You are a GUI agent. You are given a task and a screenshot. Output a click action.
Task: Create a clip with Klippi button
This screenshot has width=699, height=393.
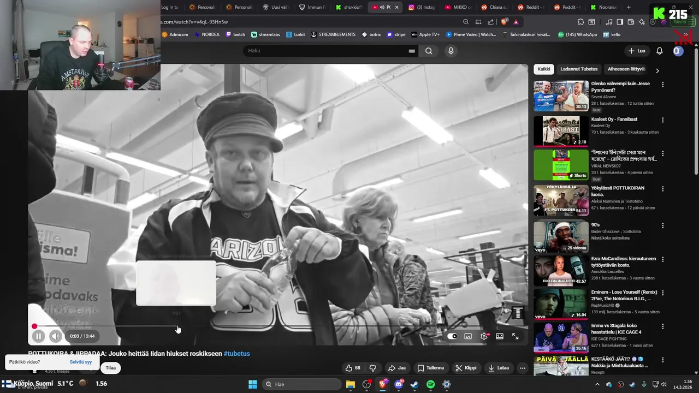click(466, 368)
